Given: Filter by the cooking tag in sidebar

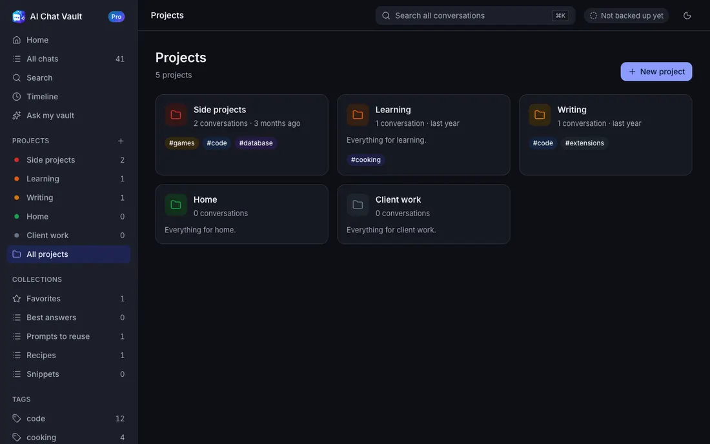Looking at the screenshot, I should [68, 437].
